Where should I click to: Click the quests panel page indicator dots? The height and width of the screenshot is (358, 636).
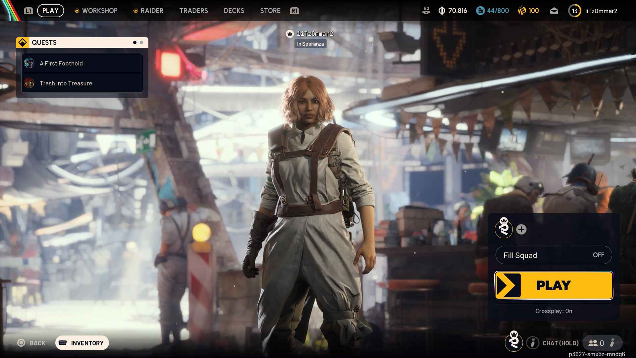click(x=138, y=42)
